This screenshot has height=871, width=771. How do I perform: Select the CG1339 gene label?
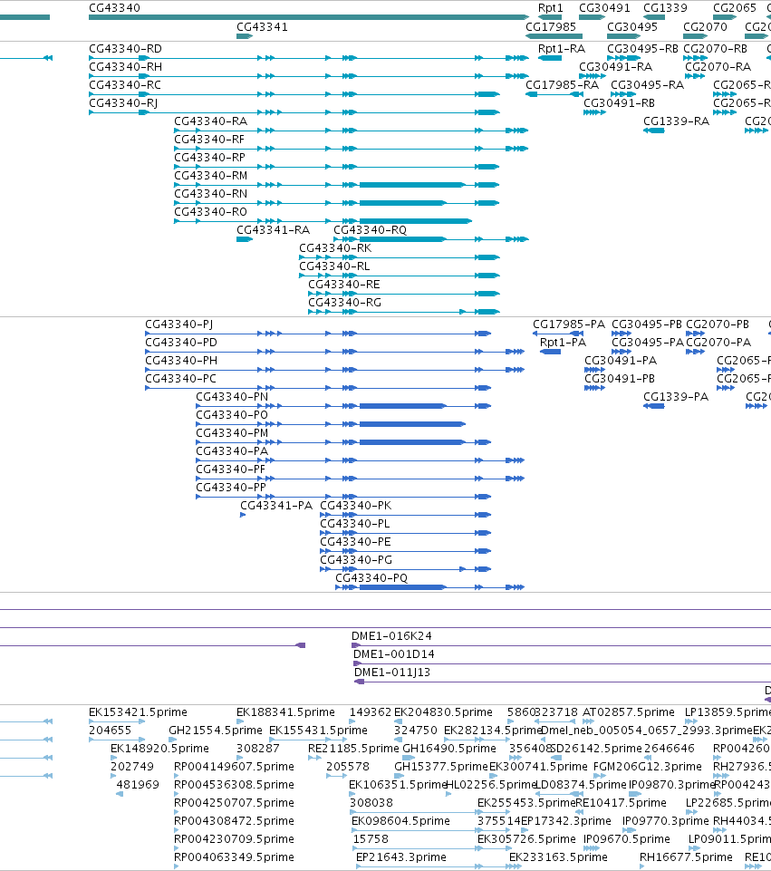tap(665, 8)
